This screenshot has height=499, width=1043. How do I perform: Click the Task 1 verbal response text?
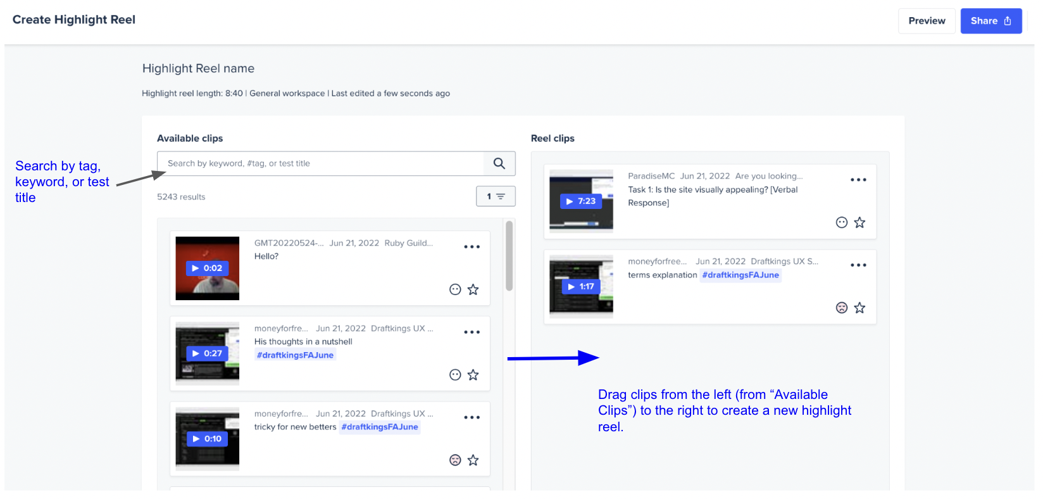tap(713, 196)
